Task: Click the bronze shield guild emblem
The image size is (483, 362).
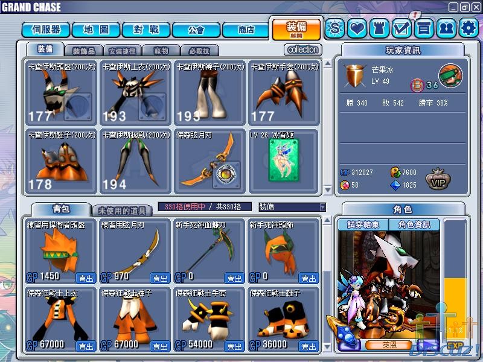Action: (354, 75)
